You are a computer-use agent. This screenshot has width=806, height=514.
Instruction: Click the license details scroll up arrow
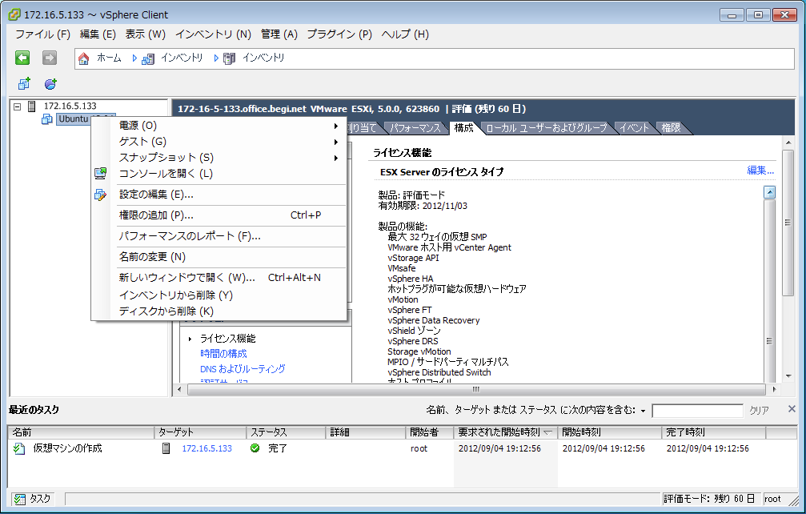[x=769, y=192]
